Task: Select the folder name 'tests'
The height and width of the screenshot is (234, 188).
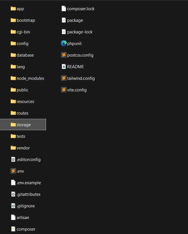Action: (x=21, y=136)
